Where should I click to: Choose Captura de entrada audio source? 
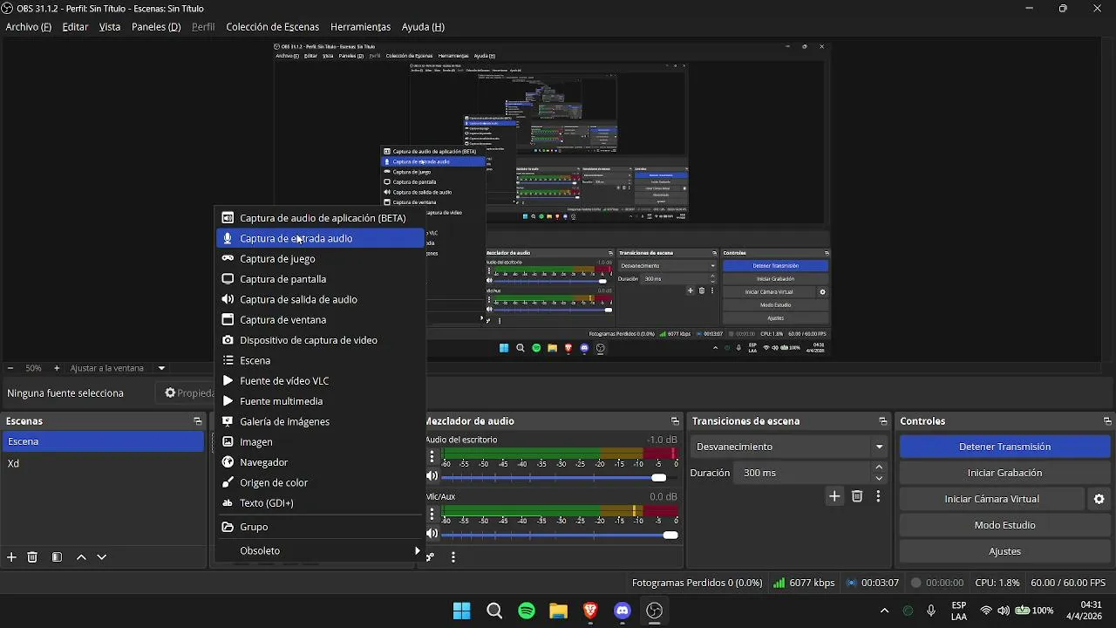(x=319, y=238)
